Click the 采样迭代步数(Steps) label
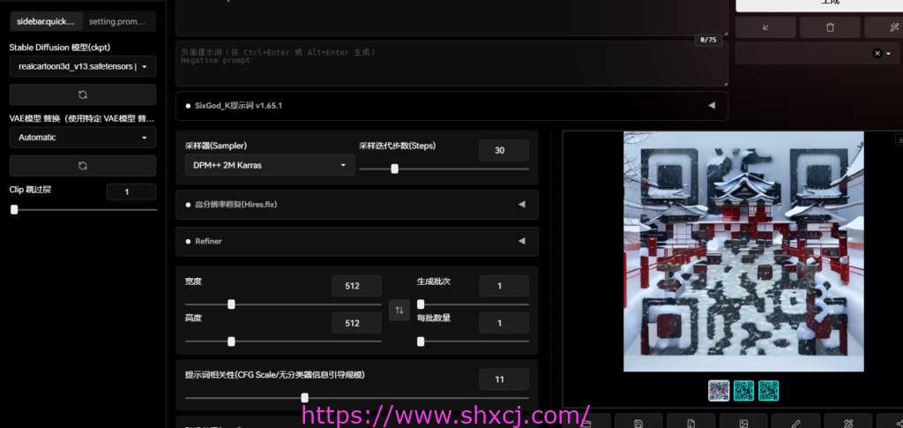The width and height of the screenshot is (903, 428). point(398,146)
